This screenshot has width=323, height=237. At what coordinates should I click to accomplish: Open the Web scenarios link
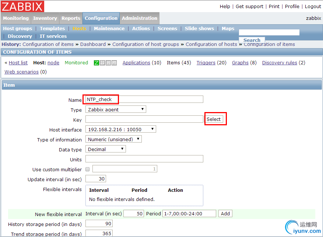(22, 72)
